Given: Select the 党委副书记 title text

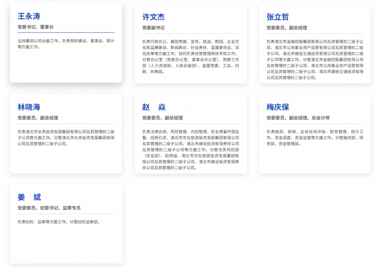Looking at the screenshot, I should pyautogui.click(x=153, y=28).
